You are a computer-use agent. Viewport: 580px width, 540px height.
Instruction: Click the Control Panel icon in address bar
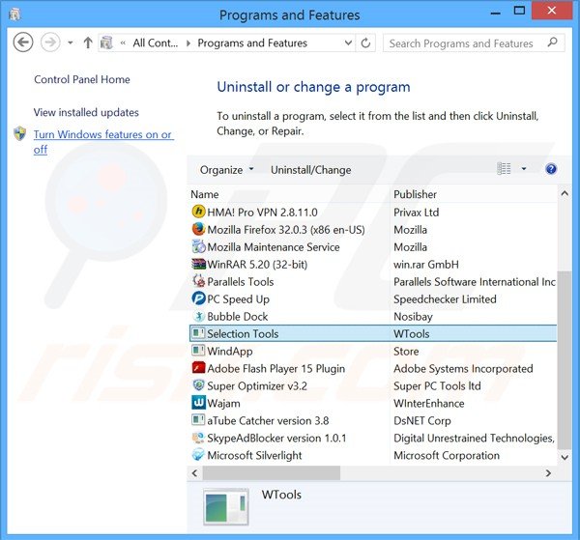106,43
